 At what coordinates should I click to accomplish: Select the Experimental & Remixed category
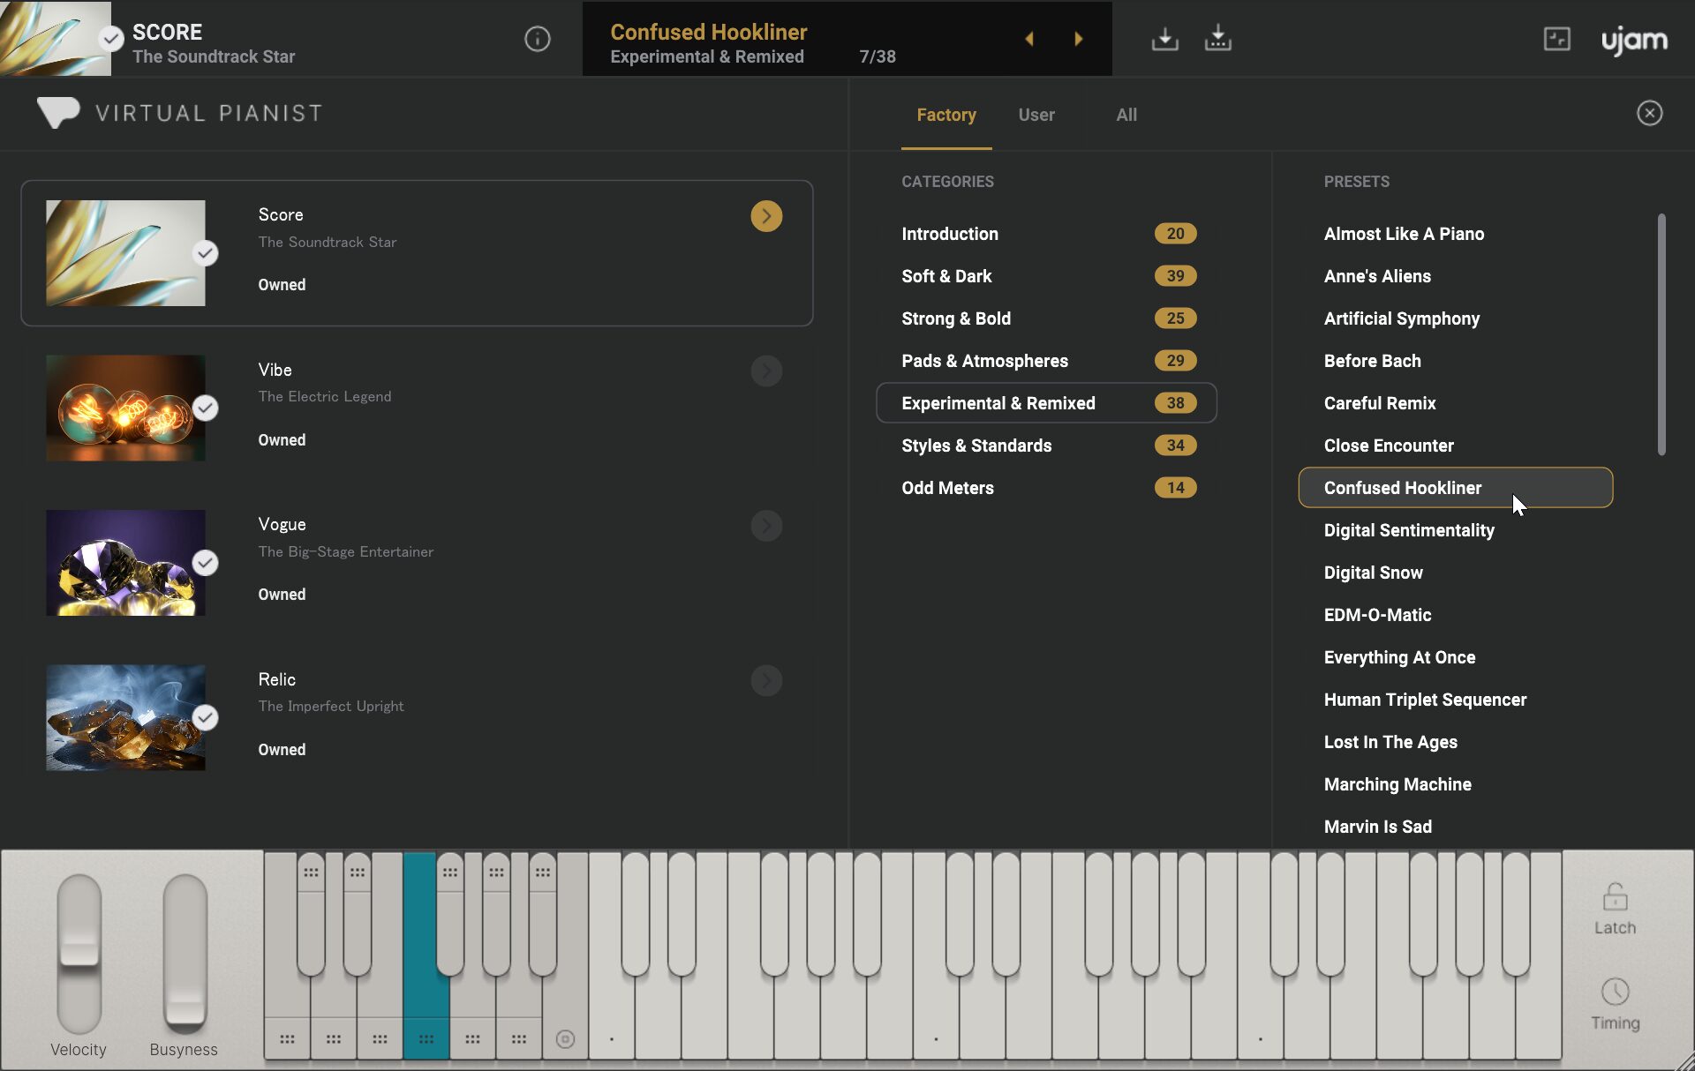1047,403
